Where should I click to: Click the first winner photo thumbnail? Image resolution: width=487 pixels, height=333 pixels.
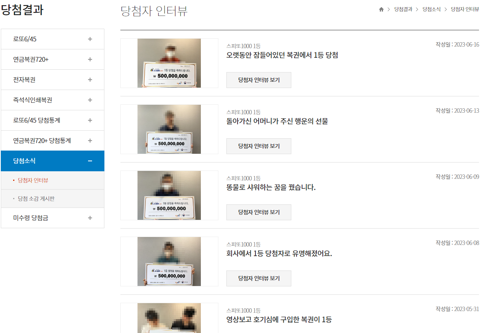coord(169,63)
